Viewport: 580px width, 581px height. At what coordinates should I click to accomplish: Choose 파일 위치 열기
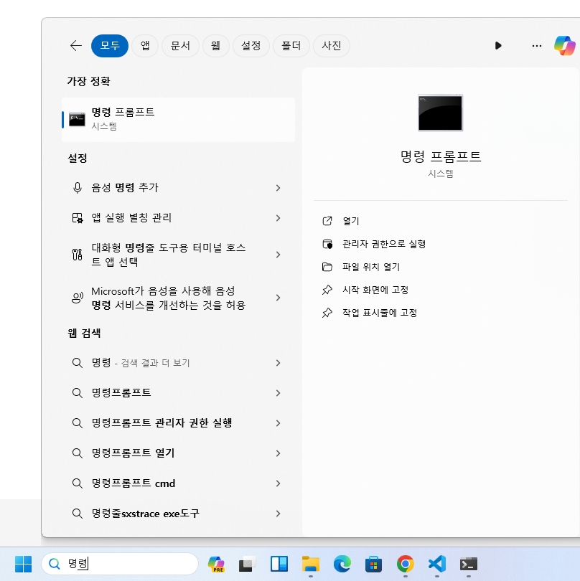click(x=371, y=267)
